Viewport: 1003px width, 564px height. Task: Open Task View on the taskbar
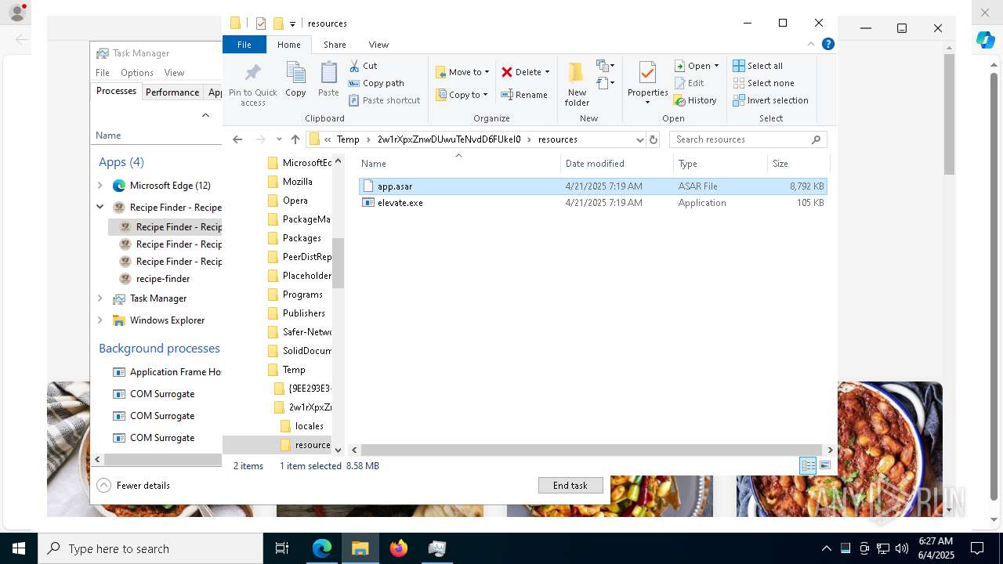point(282,548)
